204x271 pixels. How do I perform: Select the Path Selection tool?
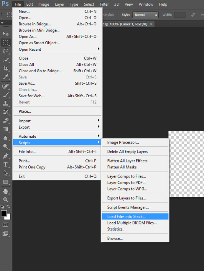coord(6,173)
